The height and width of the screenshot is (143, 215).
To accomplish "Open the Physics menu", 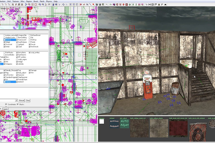I will [49, 1].
